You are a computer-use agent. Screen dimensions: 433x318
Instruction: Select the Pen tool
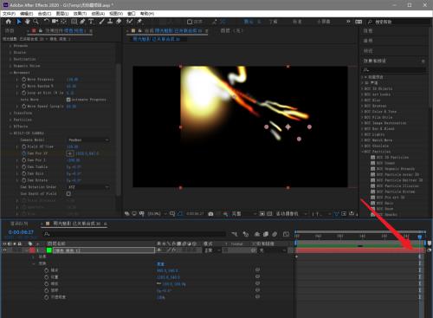82,22
